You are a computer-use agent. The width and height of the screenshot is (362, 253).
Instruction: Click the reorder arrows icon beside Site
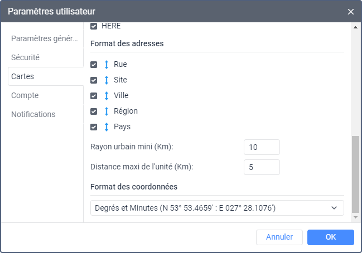tap(107, 80)
